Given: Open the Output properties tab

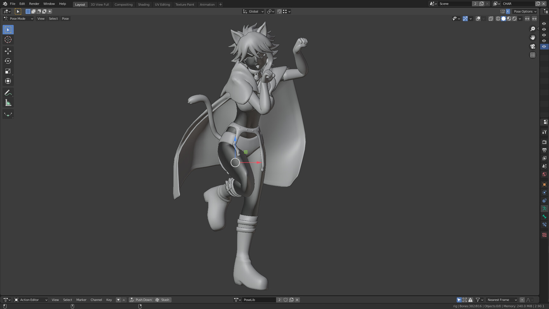Looking at the screenshot, I should tap(544, 150).
